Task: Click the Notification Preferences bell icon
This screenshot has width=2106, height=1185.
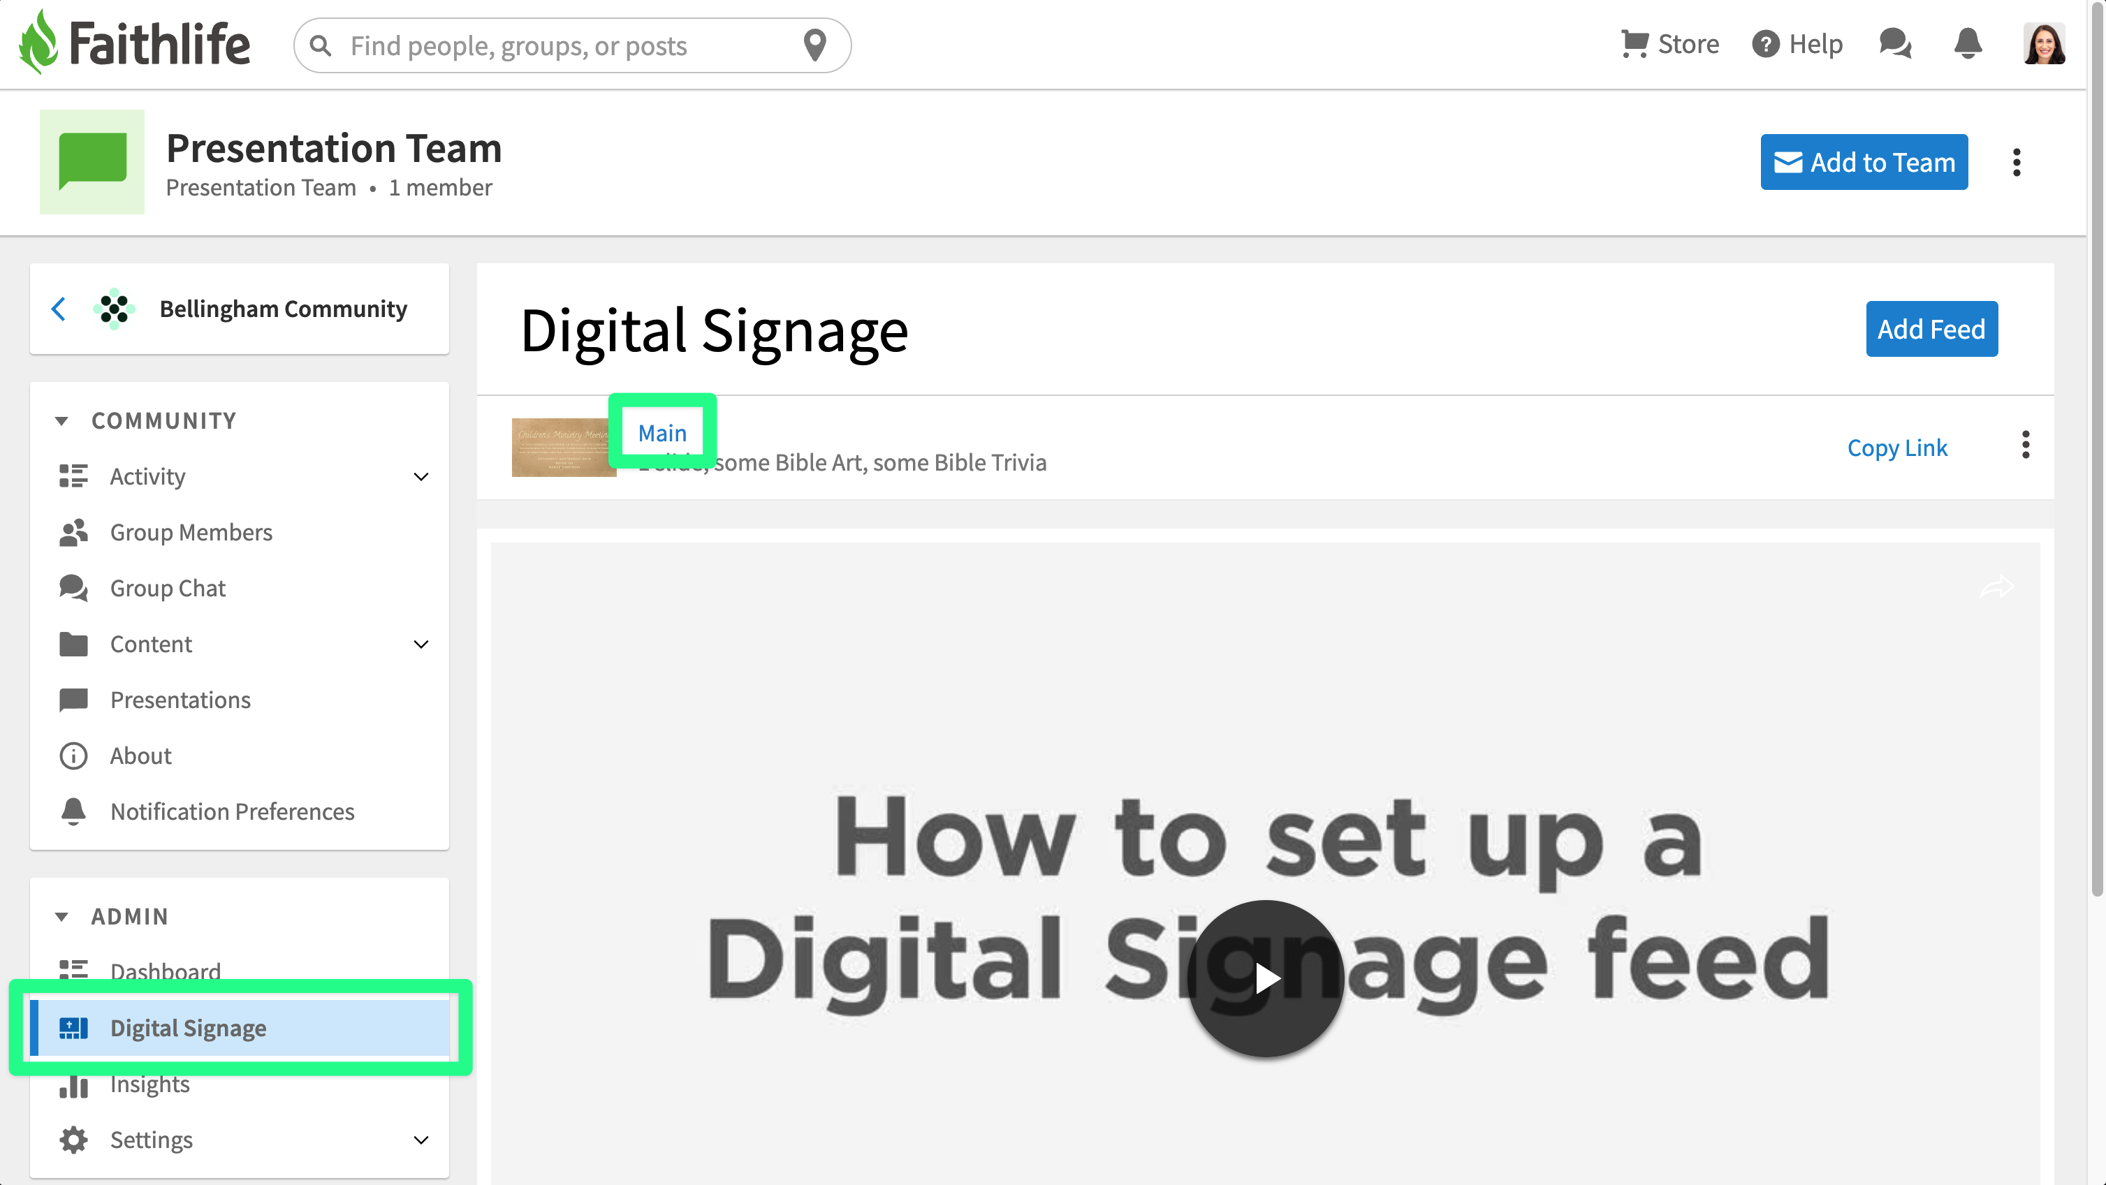Action: [73, 811]
